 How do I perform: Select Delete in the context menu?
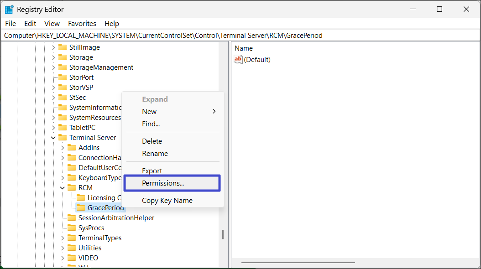tap(152, 141)
